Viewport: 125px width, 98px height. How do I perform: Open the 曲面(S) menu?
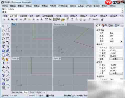[36, 6]
